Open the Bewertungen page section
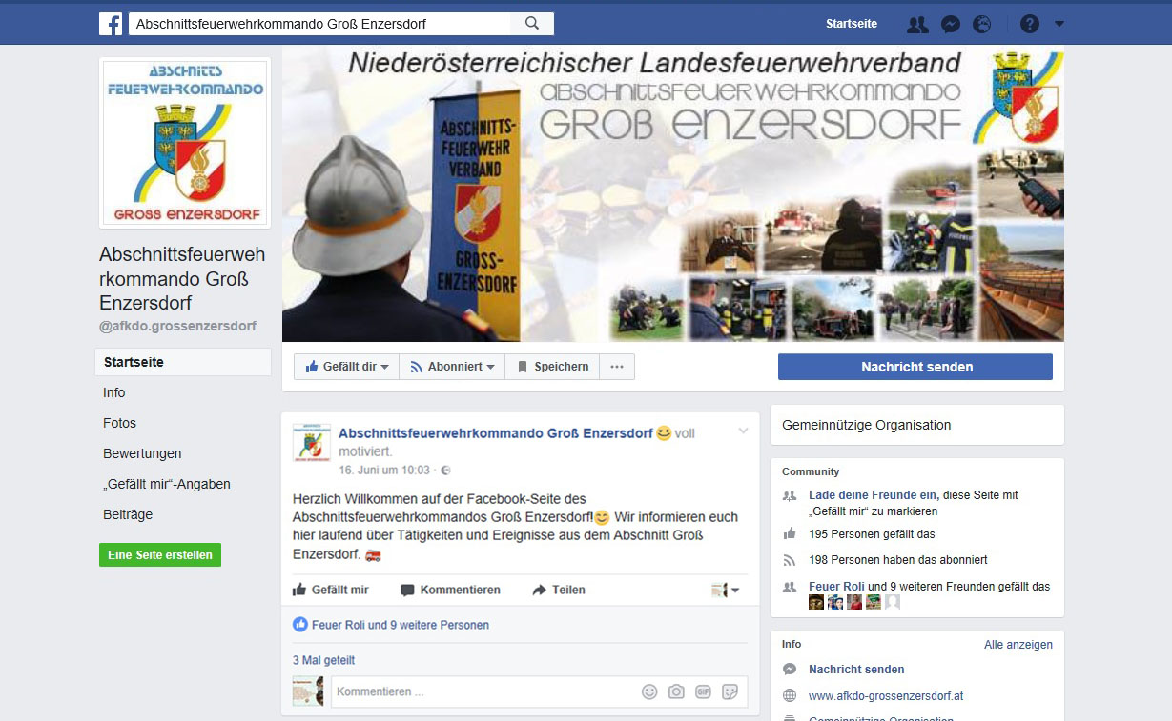The height and width of the screenshot is (721, 1172). [142, 453]
